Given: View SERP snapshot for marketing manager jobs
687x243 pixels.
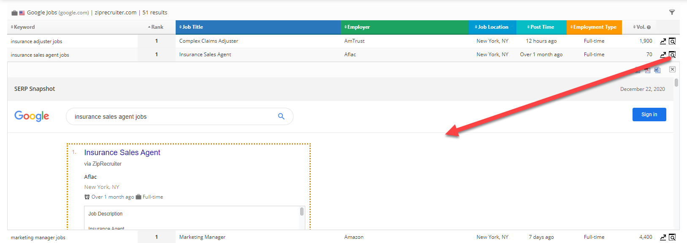Looking at the screenshot, I should tap(672, 238).
